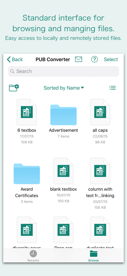127x276 pixels.
Task: Open the Advertisement folder icon
Action: click(x=63, y=115)
